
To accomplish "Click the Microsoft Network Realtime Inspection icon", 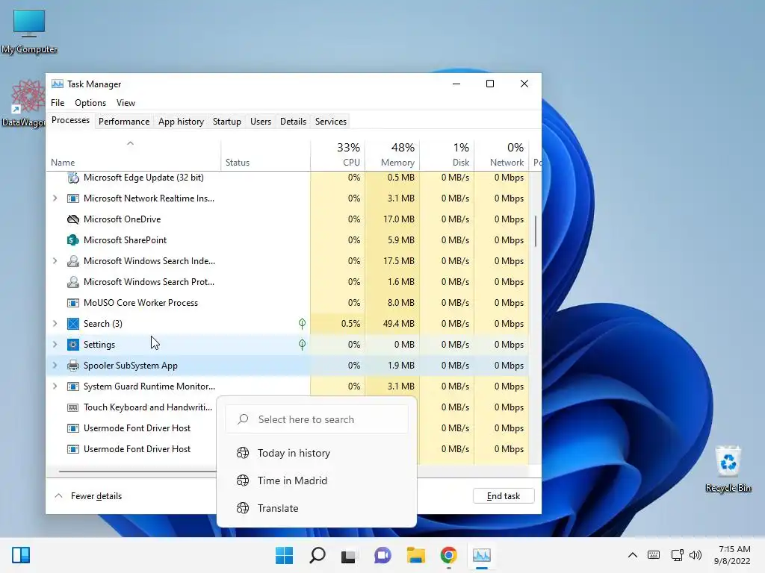I will (73, 198).
